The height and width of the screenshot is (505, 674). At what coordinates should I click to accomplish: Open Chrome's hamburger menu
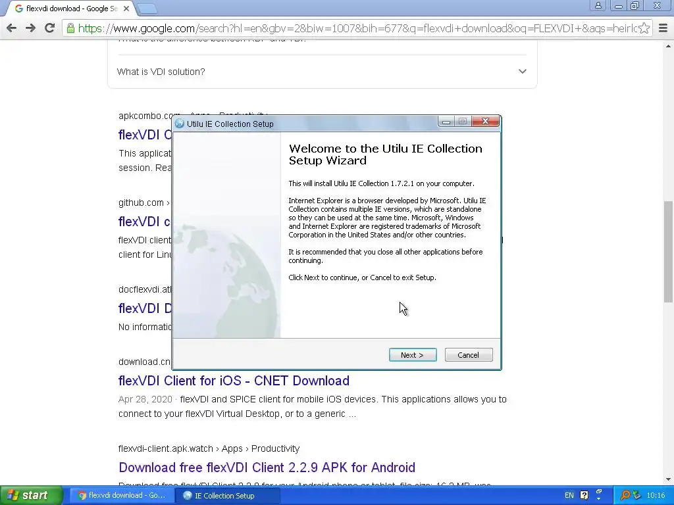pos(663,28)
